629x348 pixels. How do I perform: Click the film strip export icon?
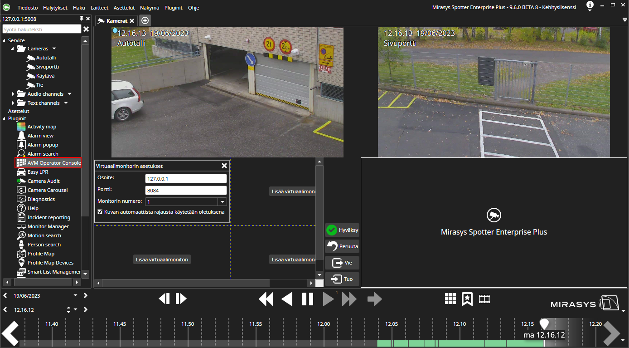tap(484, 299)
